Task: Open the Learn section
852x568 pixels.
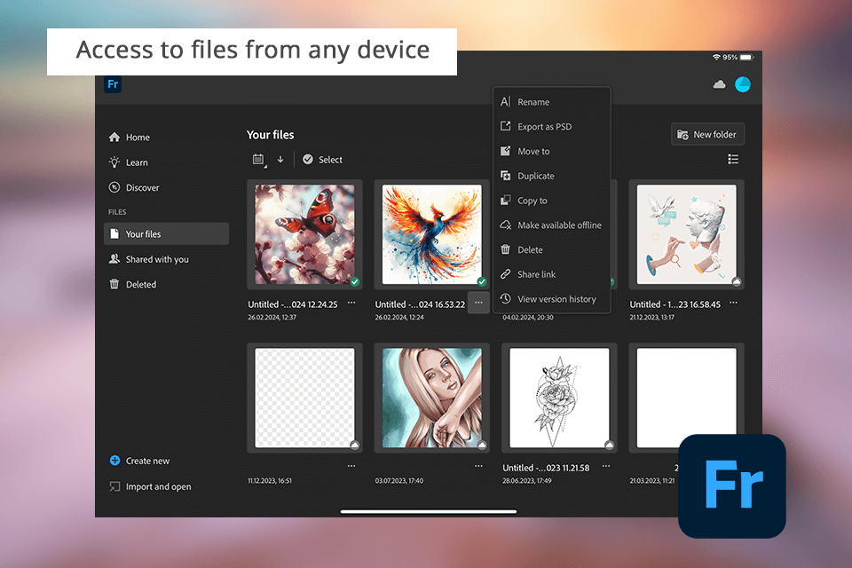Action: pos(166,162)
